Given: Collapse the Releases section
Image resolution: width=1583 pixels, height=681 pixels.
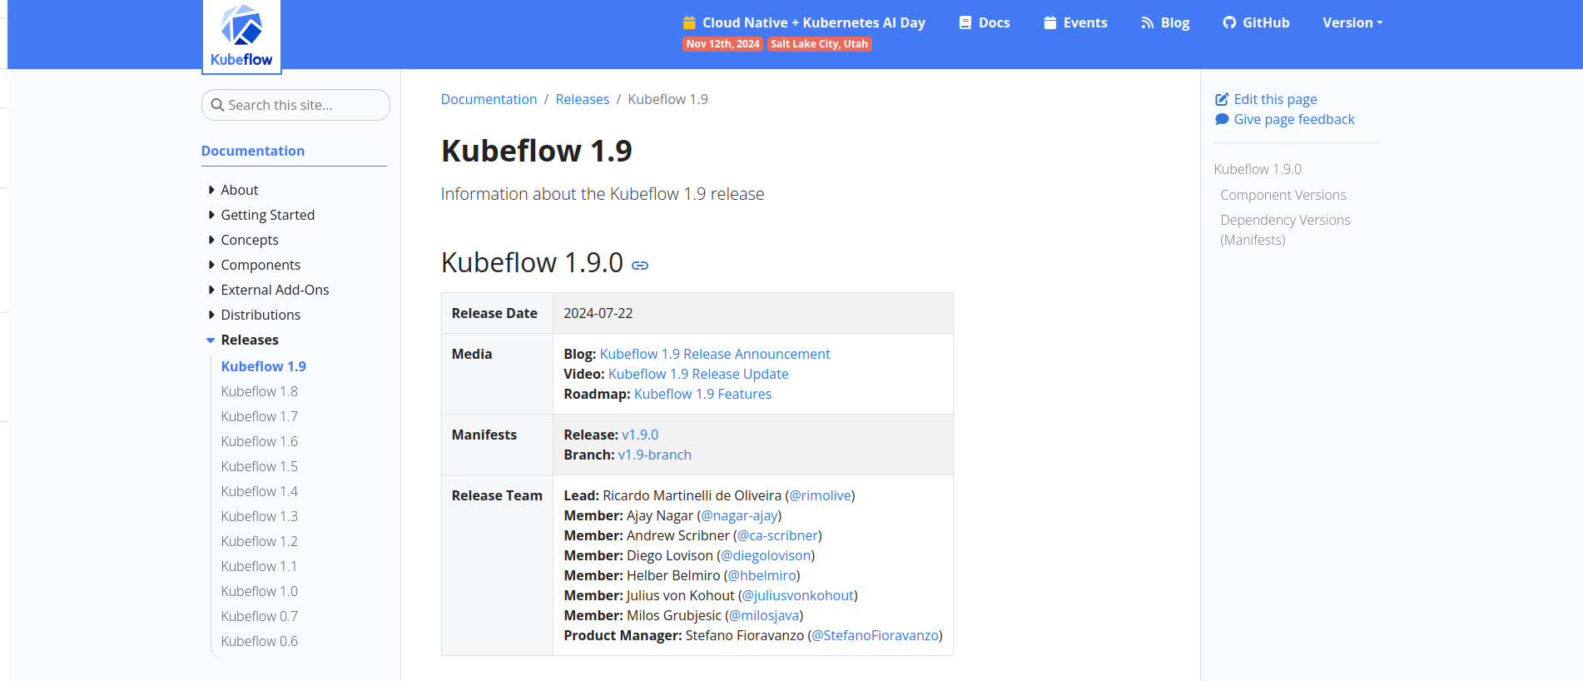Looking at the screenshot, I should pyautogui.click(x=211, y=340).
